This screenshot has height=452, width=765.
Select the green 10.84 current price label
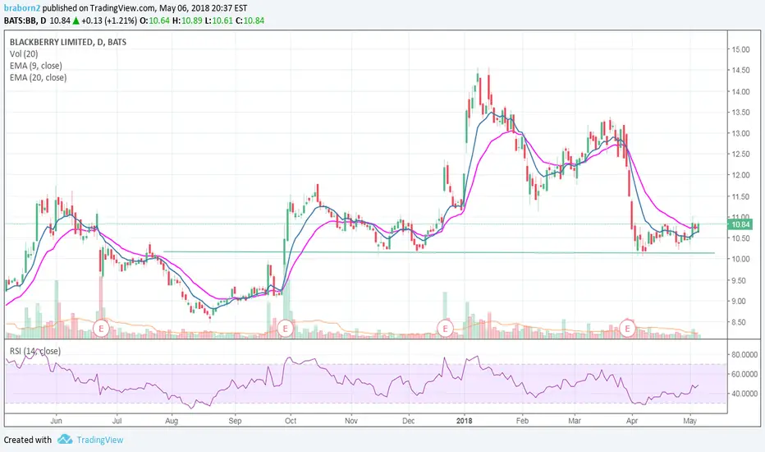point(740,224)
